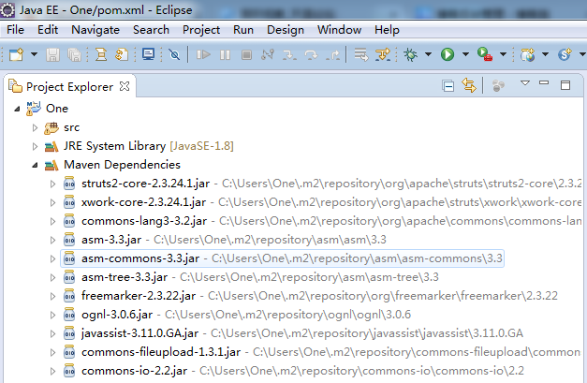The width and height of the screenshot is (587, 383).
Task: Click the New Dynamic Web Project icon
Action: tap(527, 54)
